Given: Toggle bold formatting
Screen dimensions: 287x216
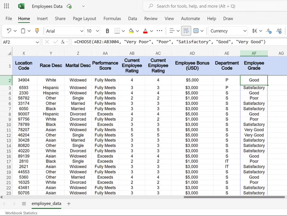Looking at the screenshot, I should point(107,31).
